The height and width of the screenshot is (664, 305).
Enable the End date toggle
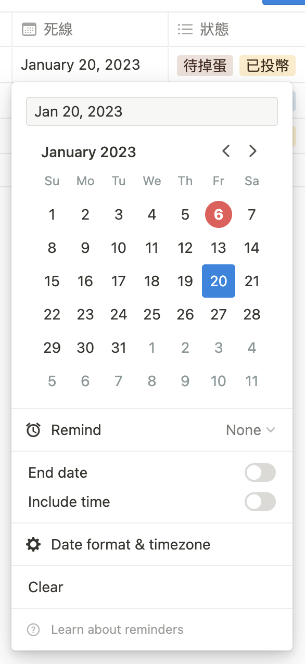tap(260, 473)
